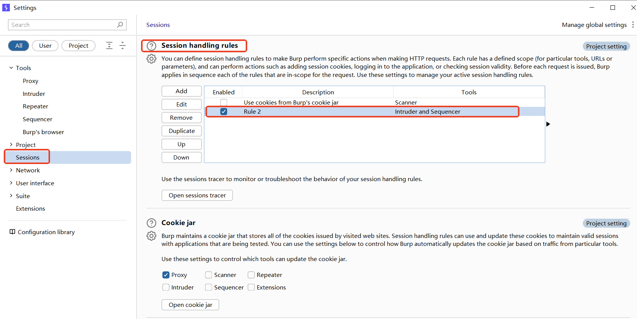Click Open cookie jar button
The height and width of the screenshot is (319, 637).
(x=190, y=305)
